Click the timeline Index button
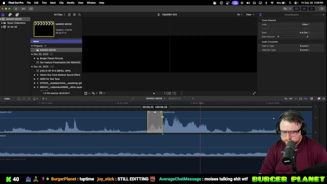327x184 pixels. (x=7, y=99)
